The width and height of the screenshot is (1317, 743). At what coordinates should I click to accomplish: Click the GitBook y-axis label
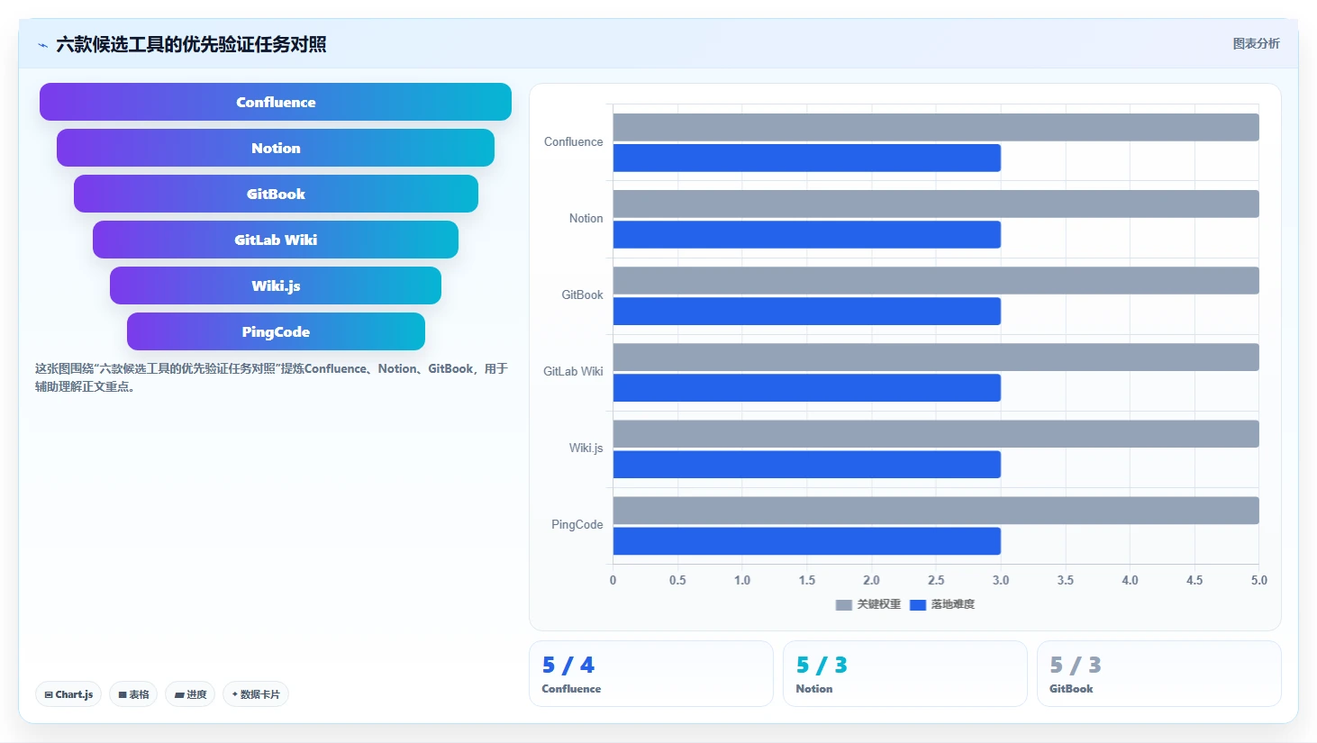[x=582, y=294]
